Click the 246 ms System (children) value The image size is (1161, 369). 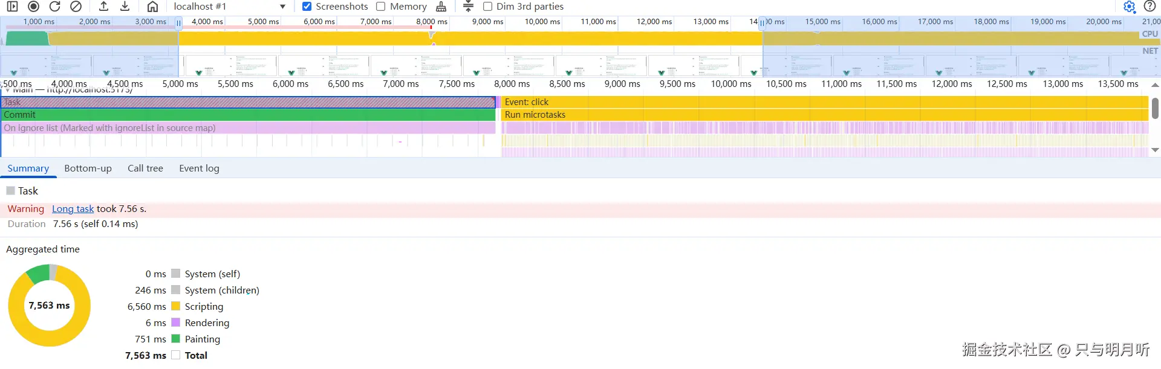click(151, 290)
